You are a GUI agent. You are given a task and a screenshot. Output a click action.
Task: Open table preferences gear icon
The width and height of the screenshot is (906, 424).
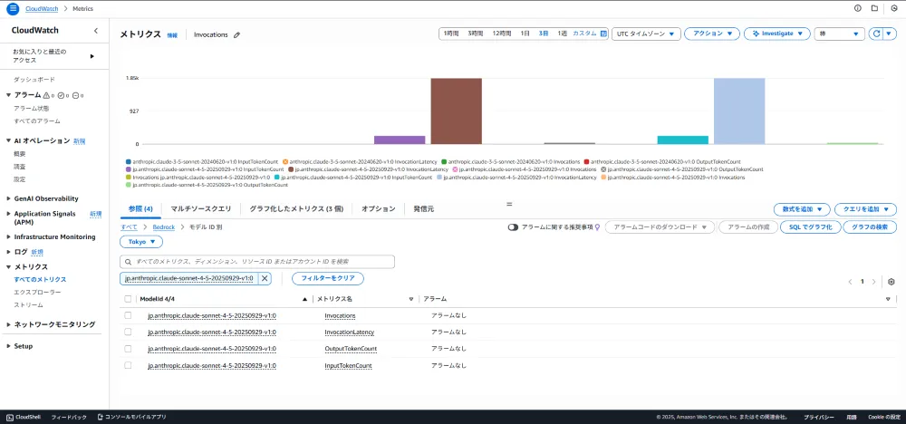(x=891, y=282)
